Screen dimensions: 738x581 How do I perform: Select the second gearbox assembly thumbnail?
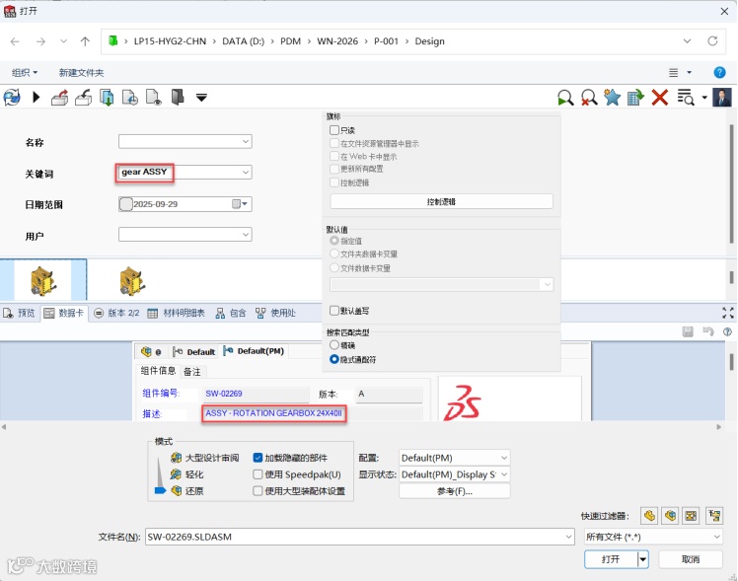132,280
